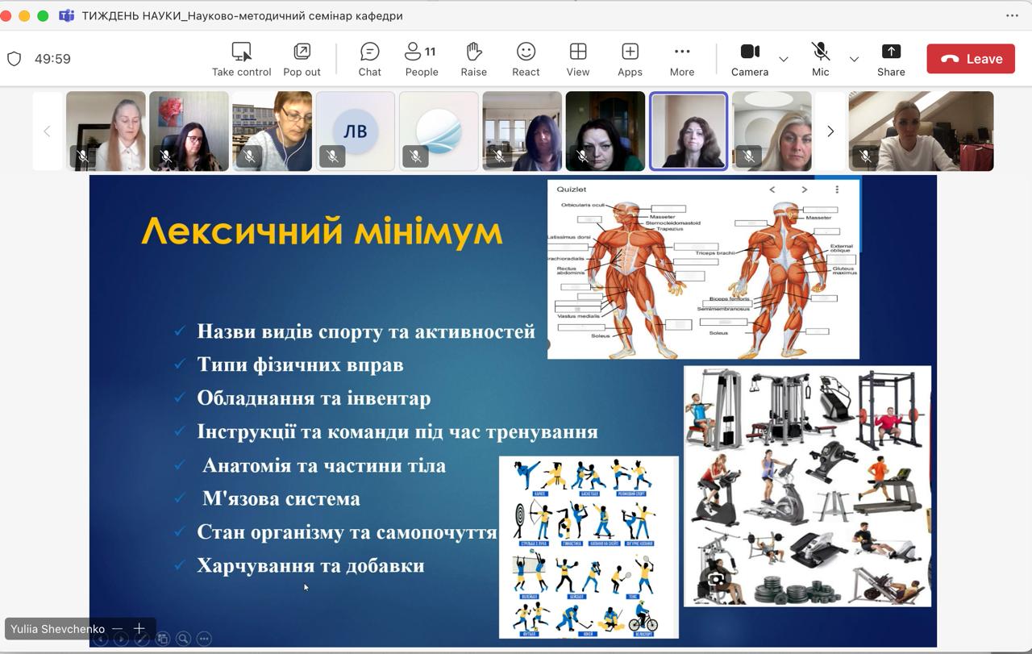The width and height of the screenshot is (1032, 654).
Task: Open the More actions menu
Action: [681, 59]
